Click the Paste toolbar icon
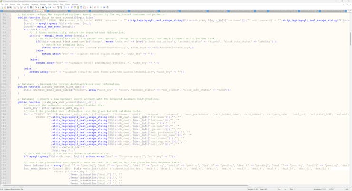352x191 pixels. pyautogui.click(x=31, y=7)
